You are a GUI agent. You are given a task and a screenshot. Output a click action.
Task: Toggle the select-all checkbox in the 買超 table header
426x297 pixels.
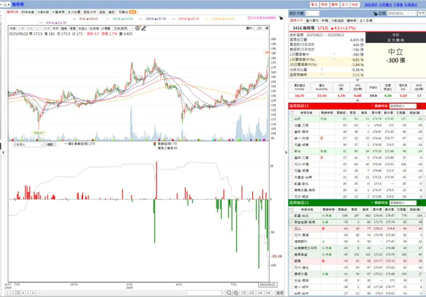click(x=291, y=113)
